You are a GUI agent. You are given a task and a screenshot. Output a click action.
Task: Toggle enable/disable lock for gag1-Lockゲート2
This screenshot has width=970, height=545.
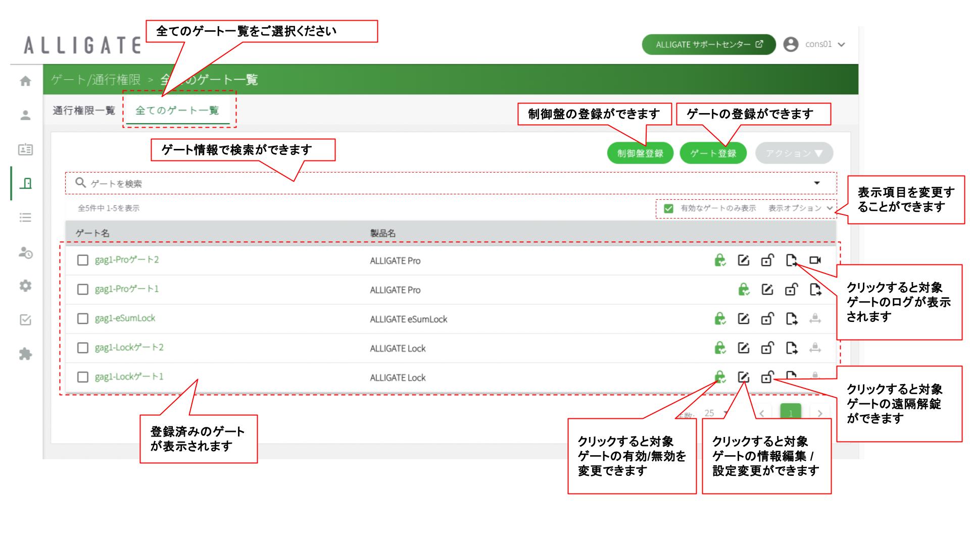tap(720, 348)
